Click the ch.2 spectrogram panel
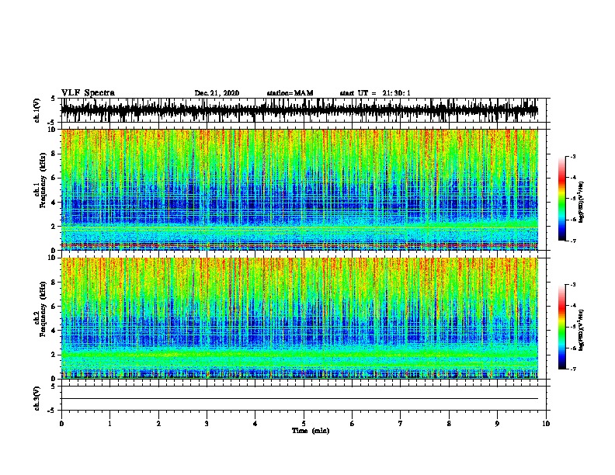 pyautogui.click(x=300, y=318)
